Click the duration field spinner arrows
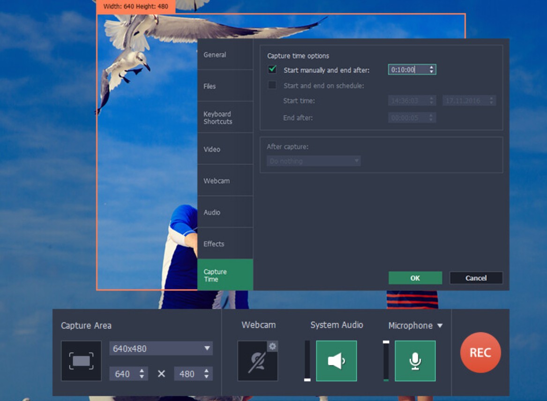The height and width of the screenshot is (401, 547). point(432,70)
